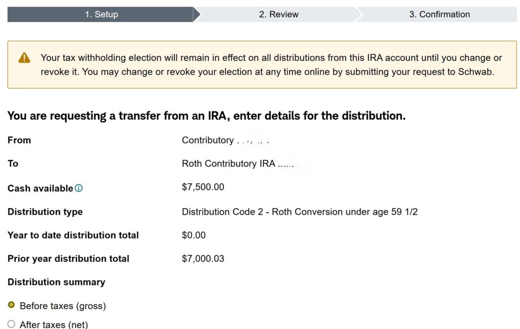Click the Distribution type label
The image size is (520, 329).
tap(45, 212)
